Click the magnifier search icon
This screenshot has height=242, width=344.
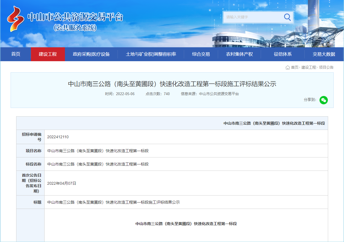287,17
